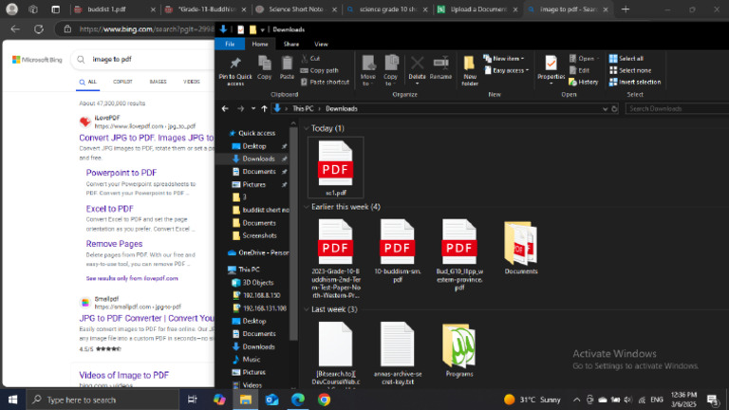The height and width of the screenshot is (410, 729).
Task: Open recent locations dropdown arrow
Action: tap(252, 109)
